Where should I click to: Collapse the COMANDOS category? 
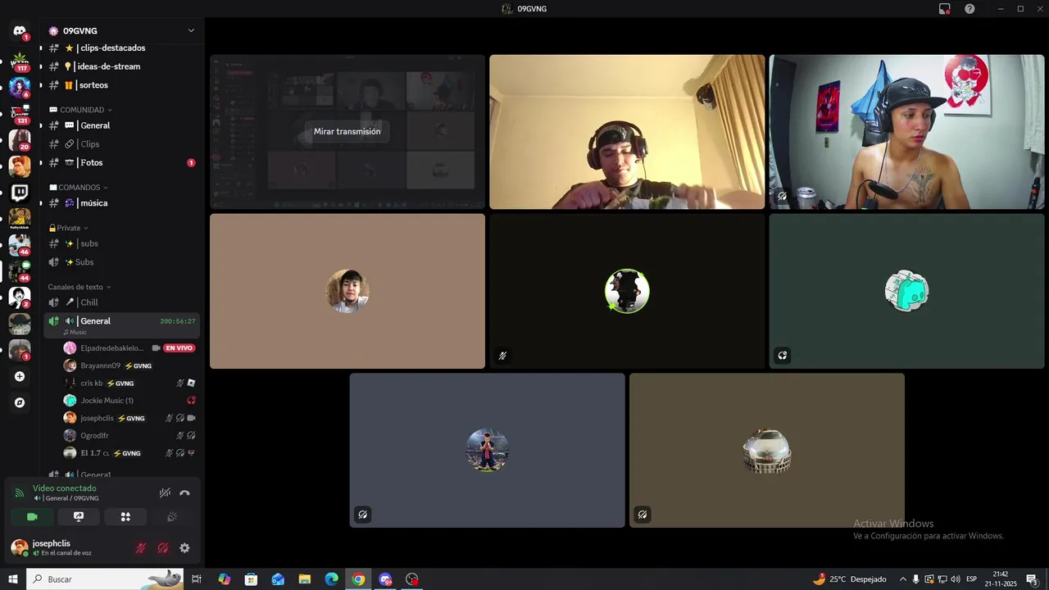click(79, 188)
